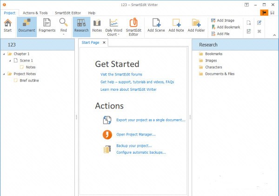279x196 pixels.
Task: Select the Characters research folder
Action: pos(213,67)
